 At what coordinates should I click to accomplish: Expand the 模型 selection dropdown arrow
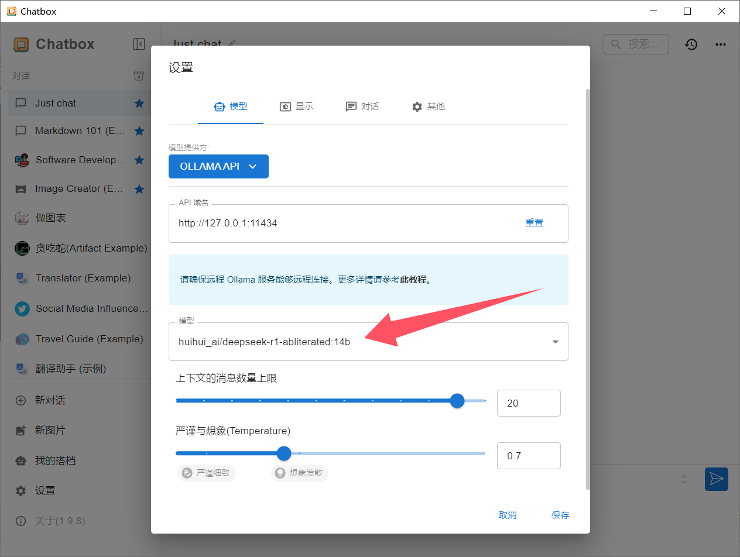point(556,342)
